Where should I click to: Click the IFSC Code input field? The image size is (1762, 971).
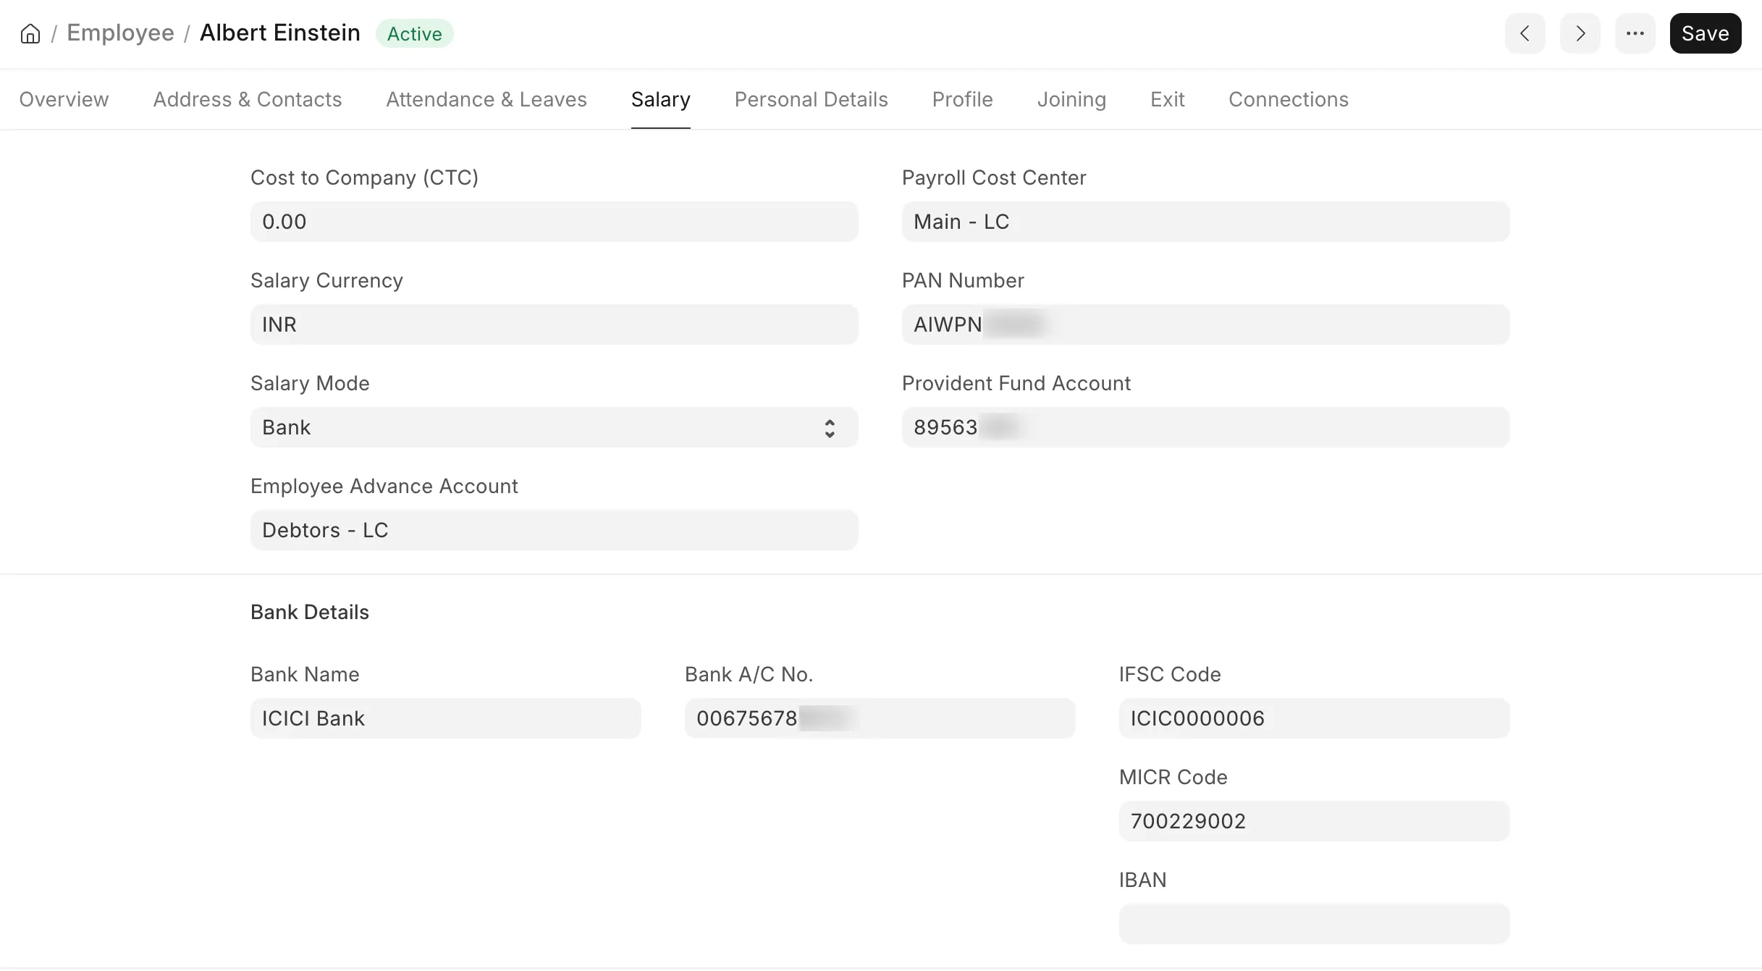1314,718
